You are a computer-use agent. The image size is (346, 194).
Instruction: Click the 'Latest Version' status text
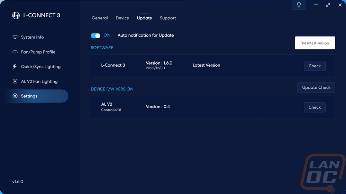point(206,65)
